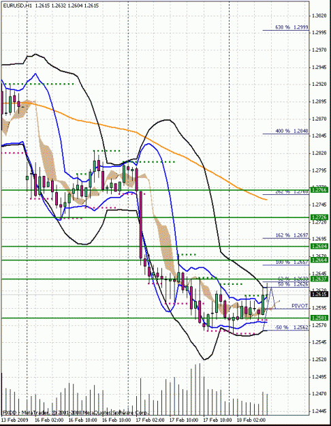Click 1.2470 on the price axis
331x426 pixels.
pos(319,394)
